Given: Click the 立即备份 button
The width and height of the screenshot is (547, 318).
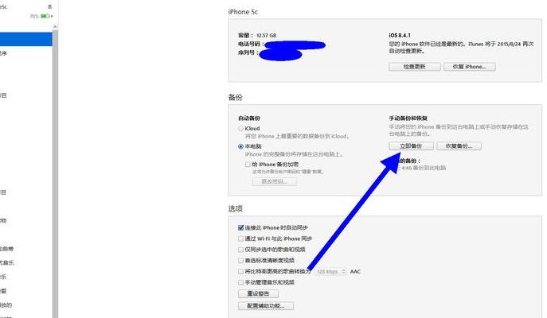Looking at the screenshot, I should (411, 146).
